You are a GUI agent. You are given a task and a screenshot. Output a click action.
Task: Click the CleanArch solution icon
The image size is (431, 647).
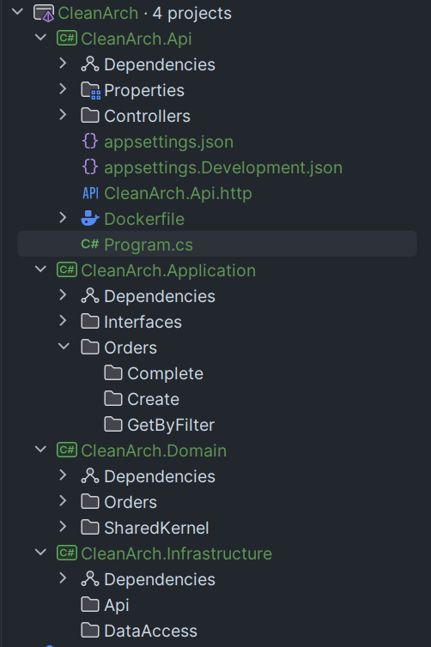point(44,13)
